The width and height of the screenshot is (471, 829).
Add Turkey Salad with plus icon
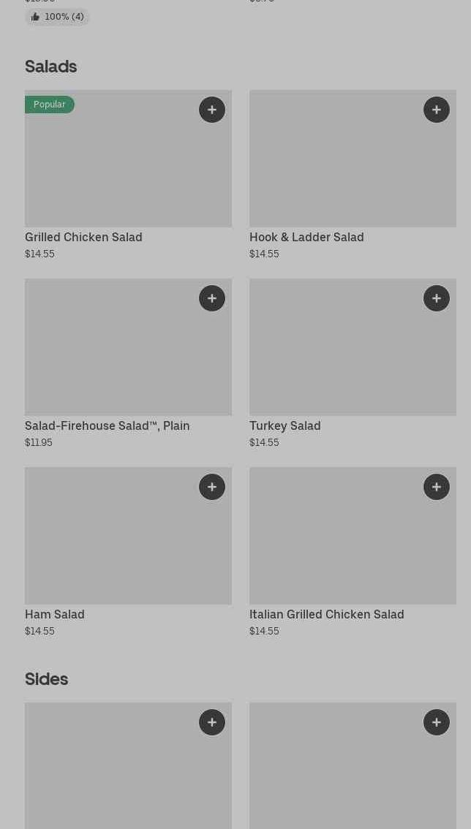[437, 298]
